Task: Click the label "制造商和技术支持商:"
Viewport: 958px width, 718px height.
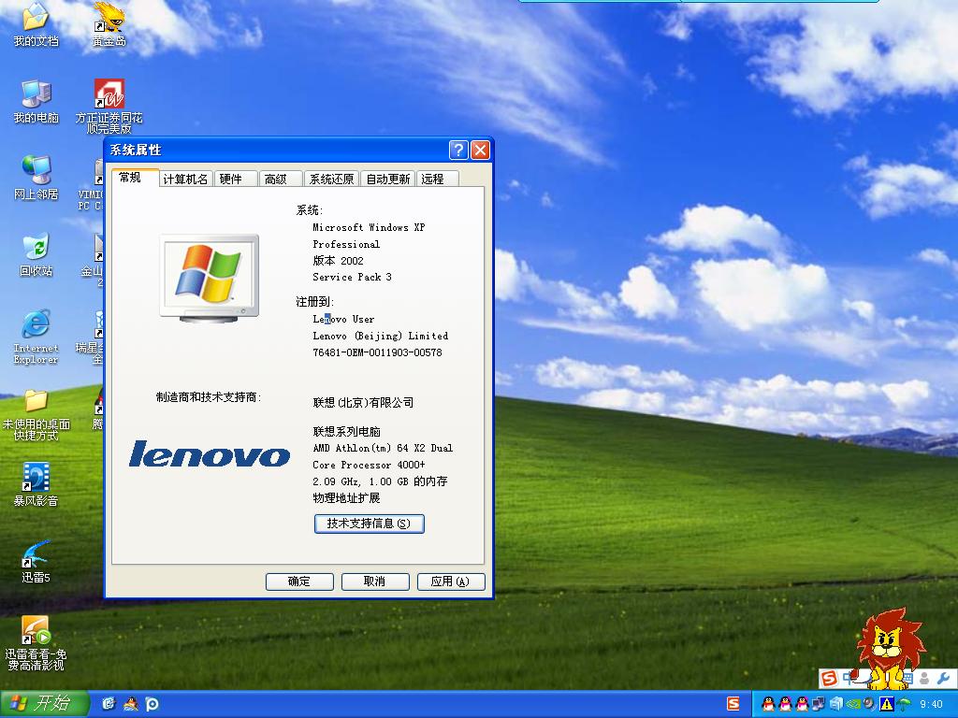Action: 209,396
